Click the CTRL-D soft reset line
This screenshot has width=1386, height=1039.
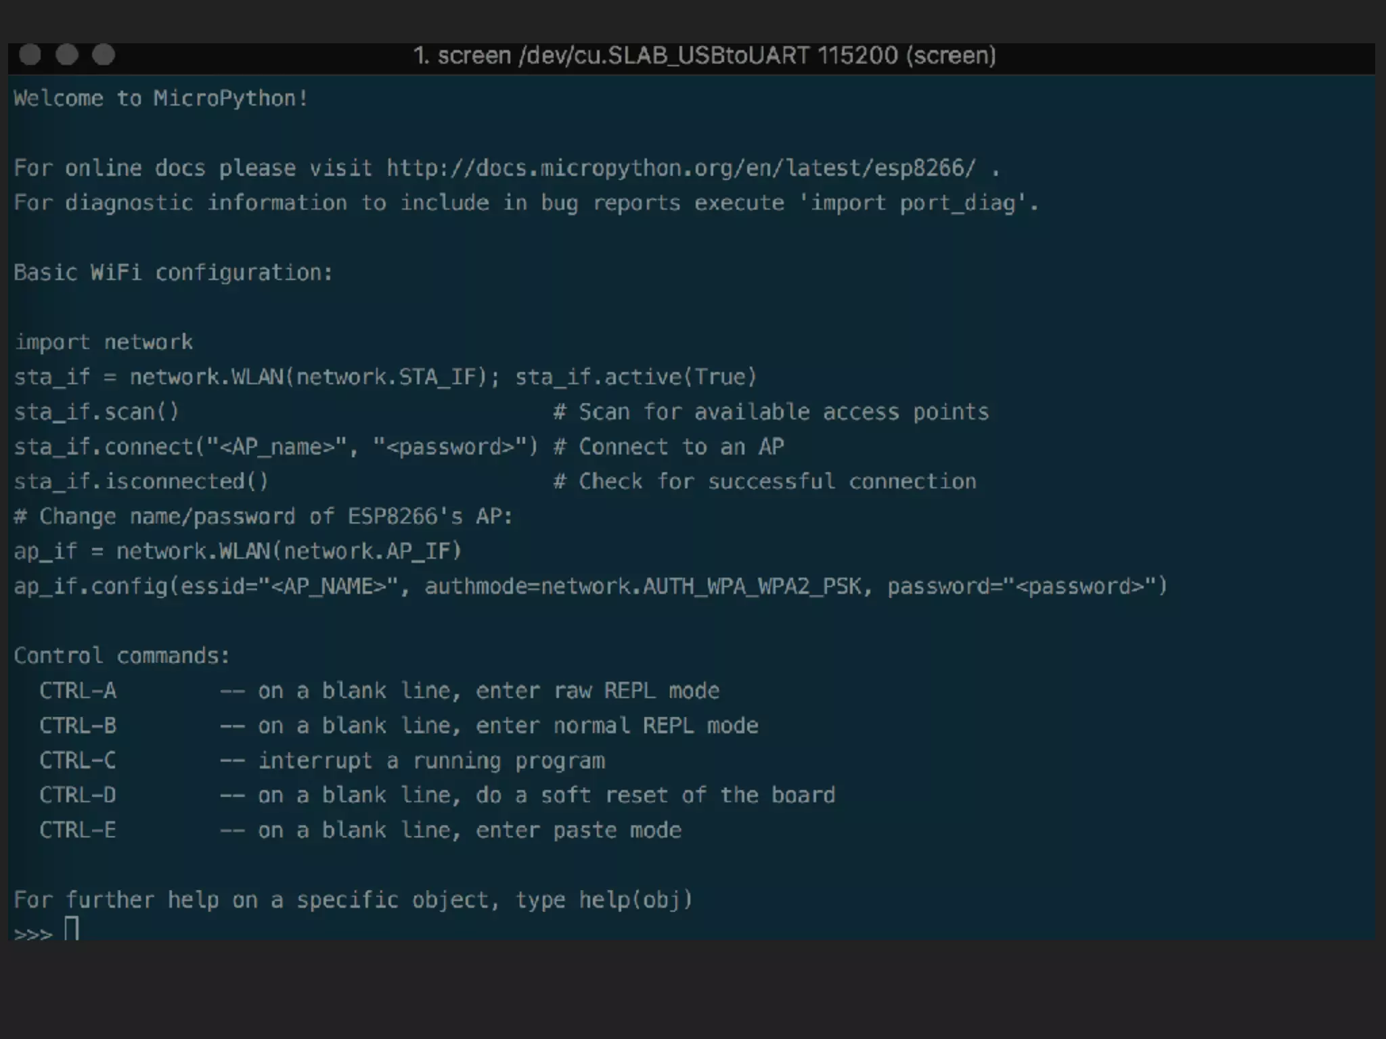coord(437,795)
